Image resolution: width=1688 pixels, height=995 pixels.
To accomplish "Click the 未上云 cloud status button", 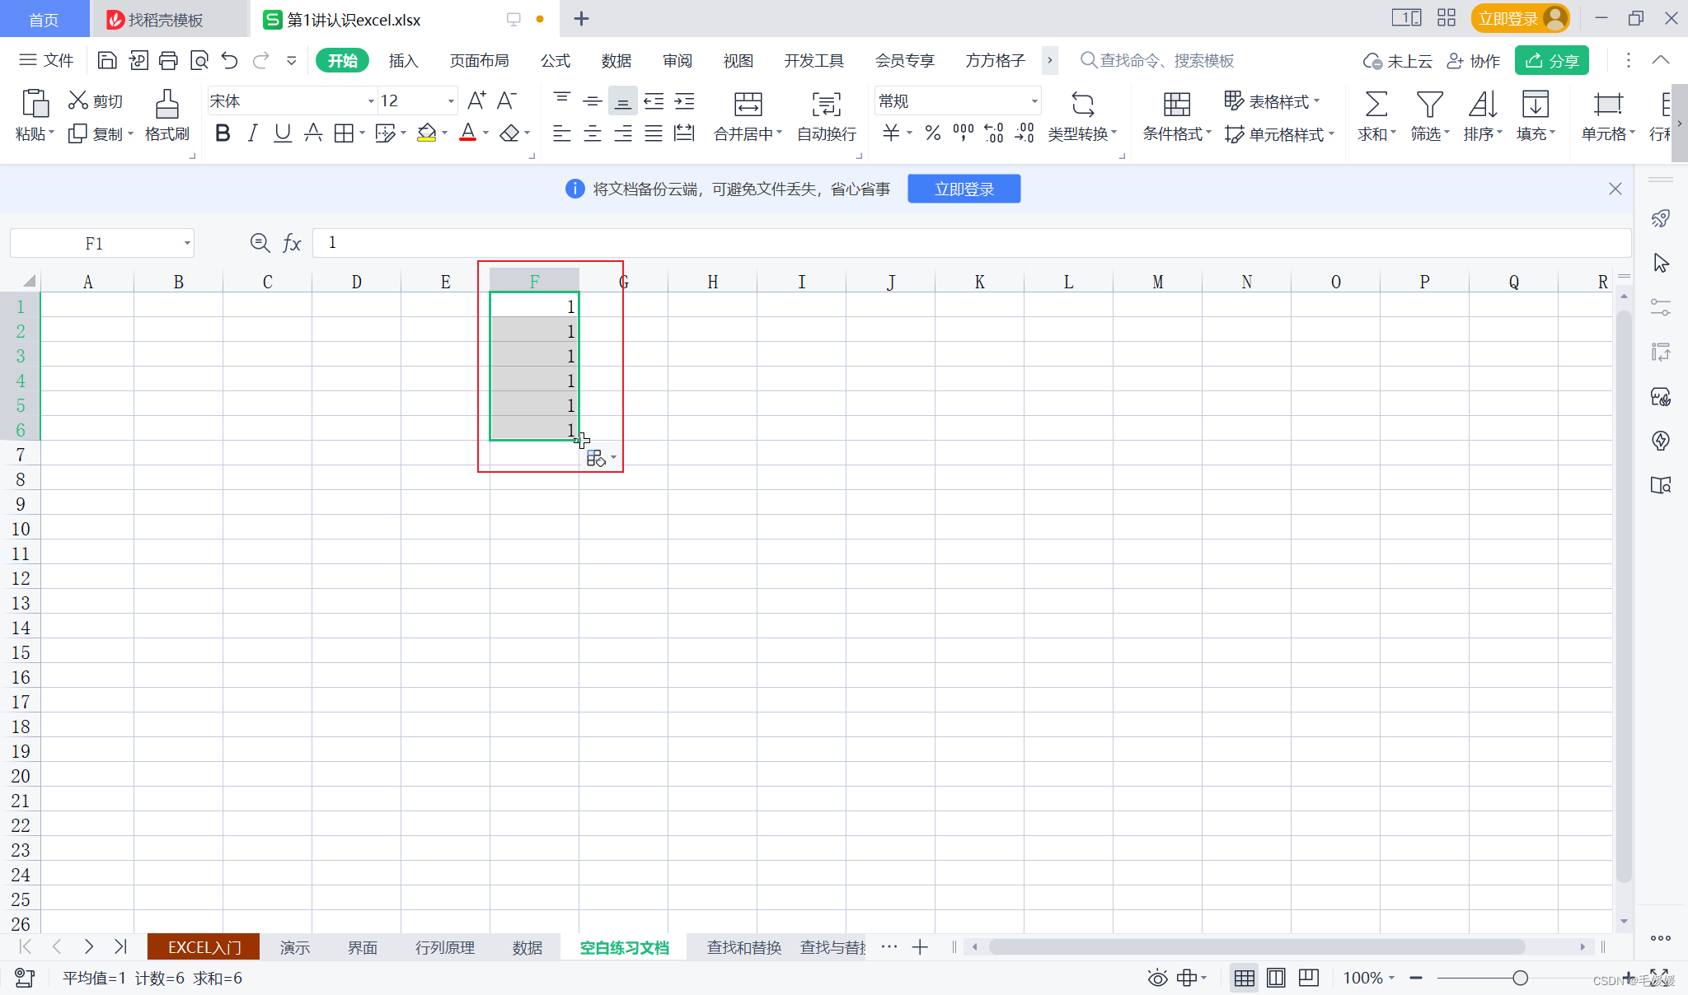I will pyautogui.click(x=1398, y=61).
